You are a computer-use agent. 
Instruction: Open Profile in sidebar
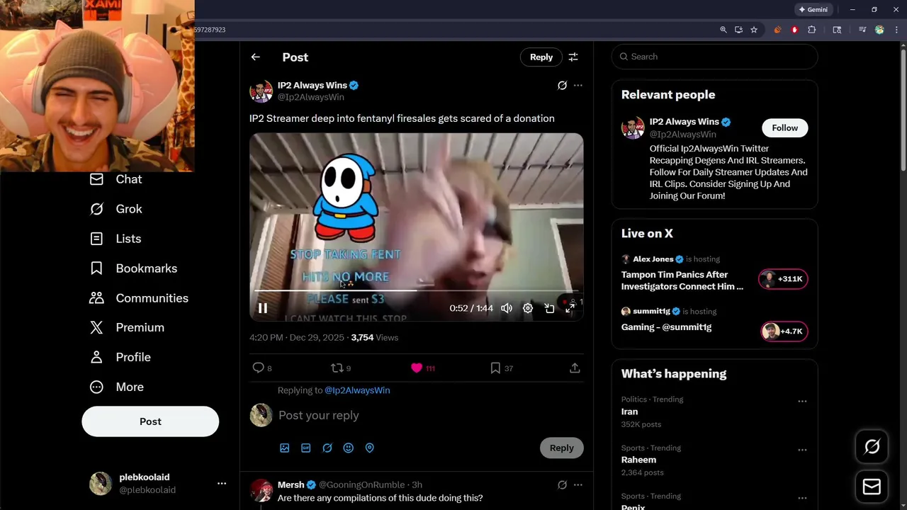tap(120, 357)
